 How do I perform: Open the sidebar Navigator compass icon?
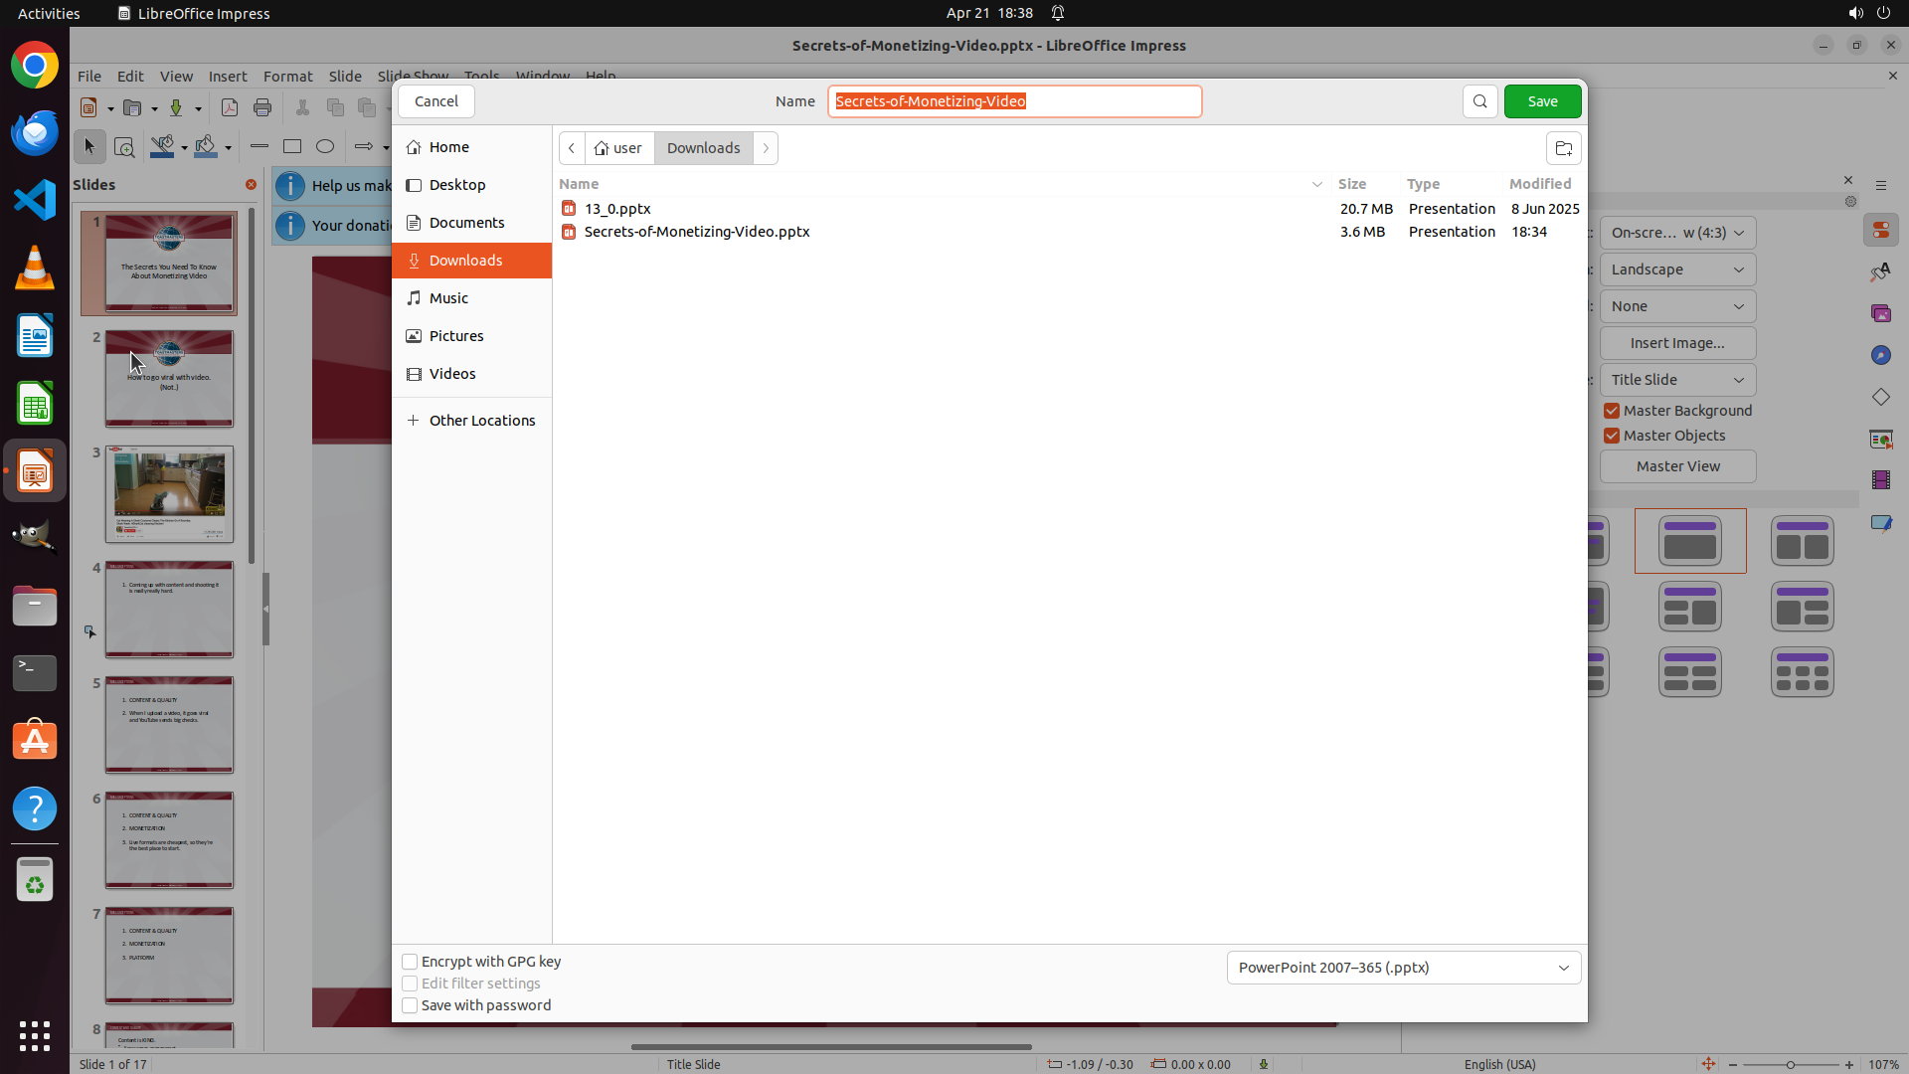click(1880, 355)
